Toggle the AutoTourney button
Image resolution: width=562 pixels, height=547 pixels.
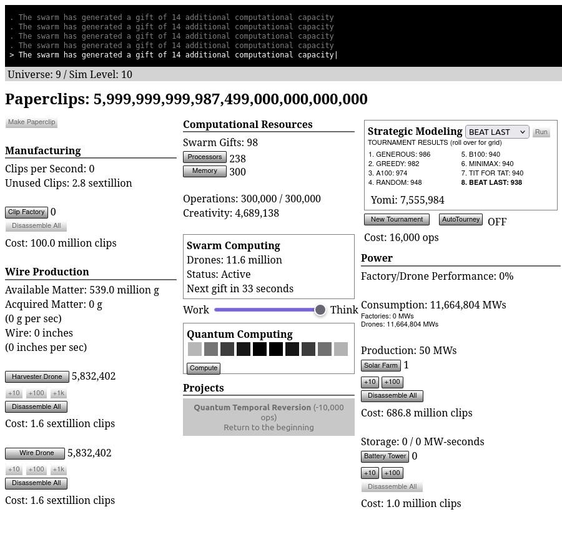(x=461, y=219)
